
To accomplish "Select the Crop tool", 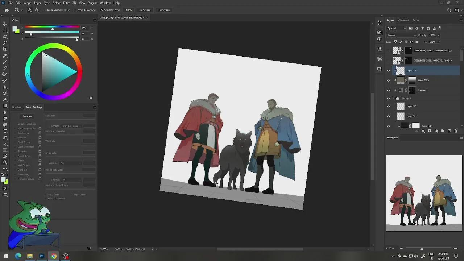I will coord(5,49).
